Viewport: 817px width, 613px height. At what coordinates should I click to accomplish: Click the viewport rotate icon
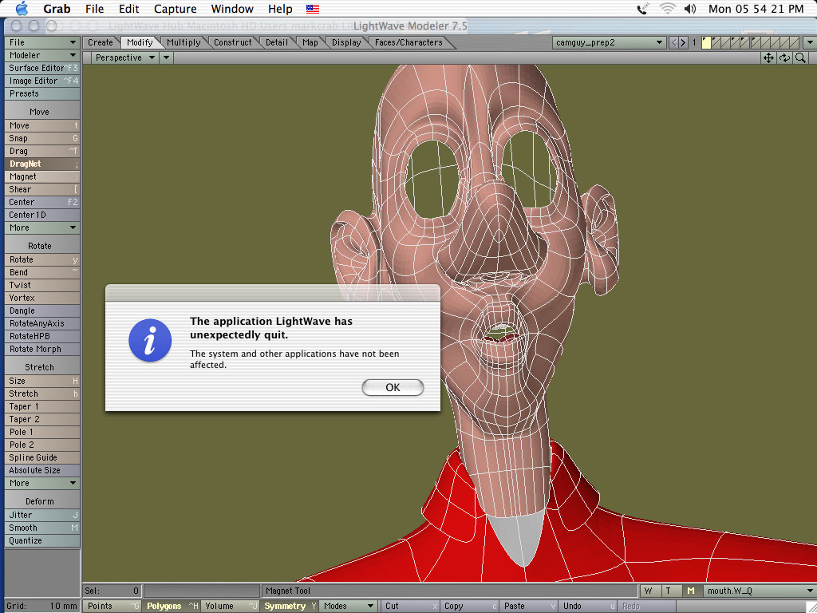pos(784,57)
